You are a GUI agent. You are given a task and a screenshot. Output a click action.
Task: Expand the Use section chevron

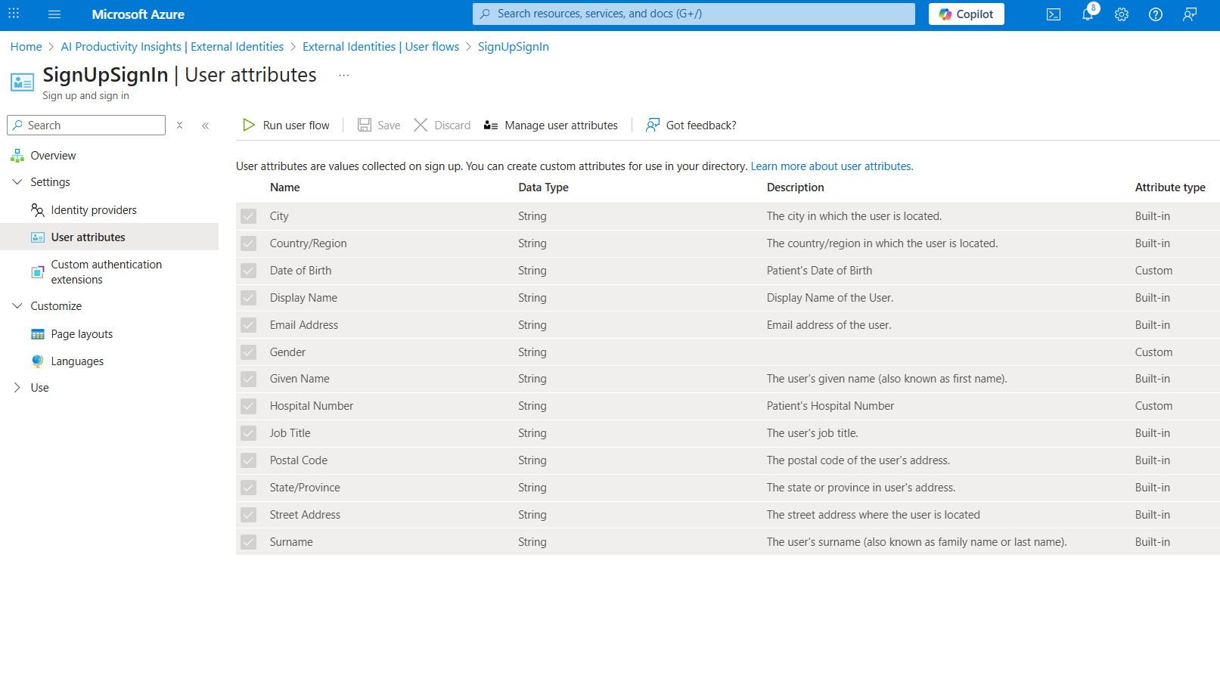[17, 388]
